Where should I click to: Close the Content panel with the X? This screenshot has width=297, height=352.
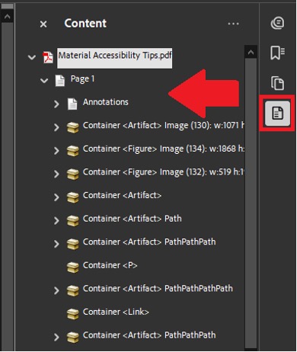43,24
